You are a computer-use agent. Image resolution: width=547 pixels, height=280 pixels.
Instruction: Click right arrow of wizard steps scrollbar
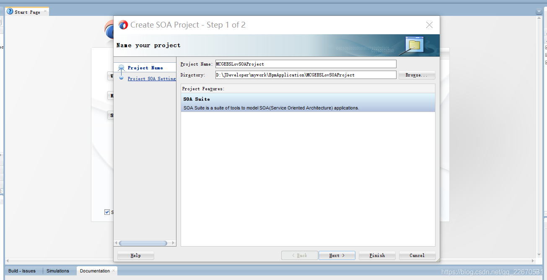click(x=173, y=243)
